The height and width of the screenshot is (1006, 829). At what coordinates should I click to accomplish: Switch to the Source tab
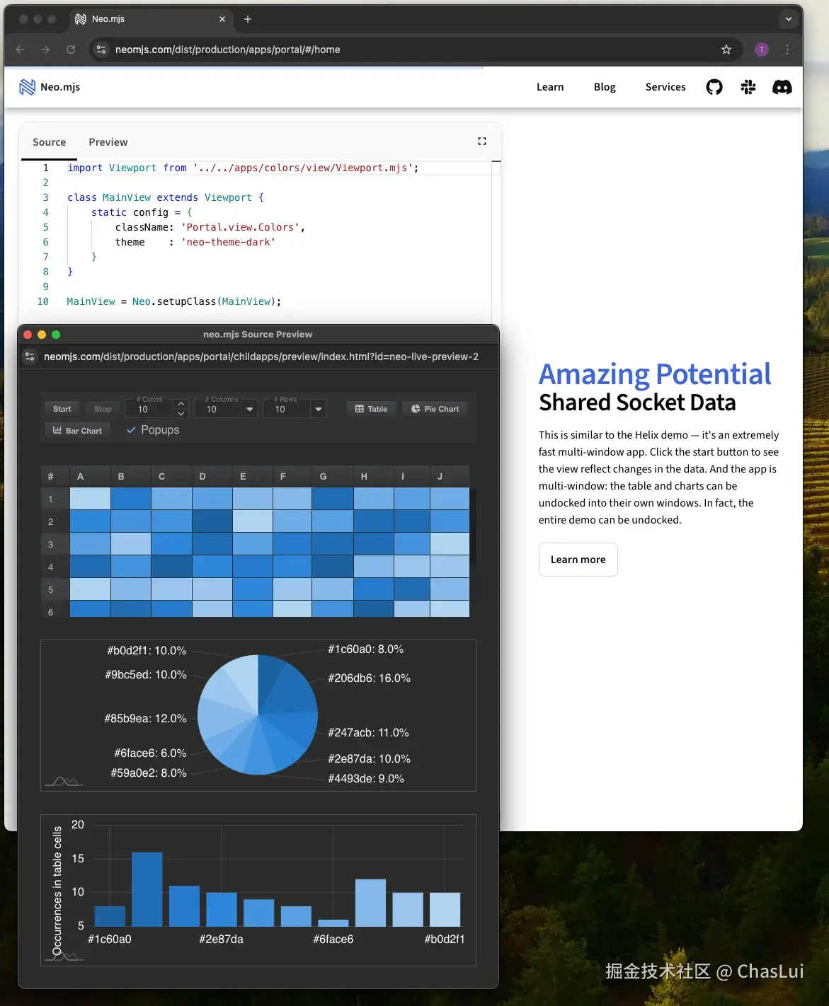(49, 142)
